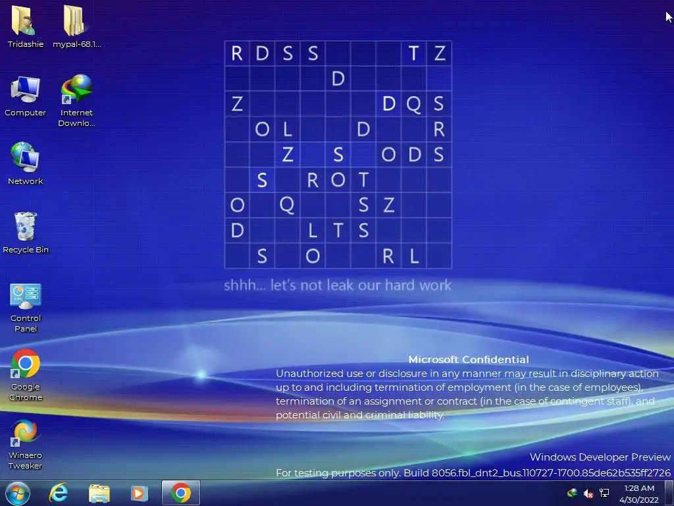
Task: Open the mypal-68.1 folder icon
Action: [76, 26]
